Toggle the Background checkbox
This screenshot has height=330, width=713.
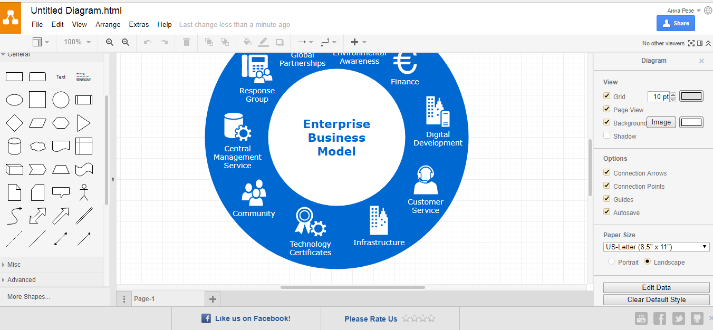[607, 122]
